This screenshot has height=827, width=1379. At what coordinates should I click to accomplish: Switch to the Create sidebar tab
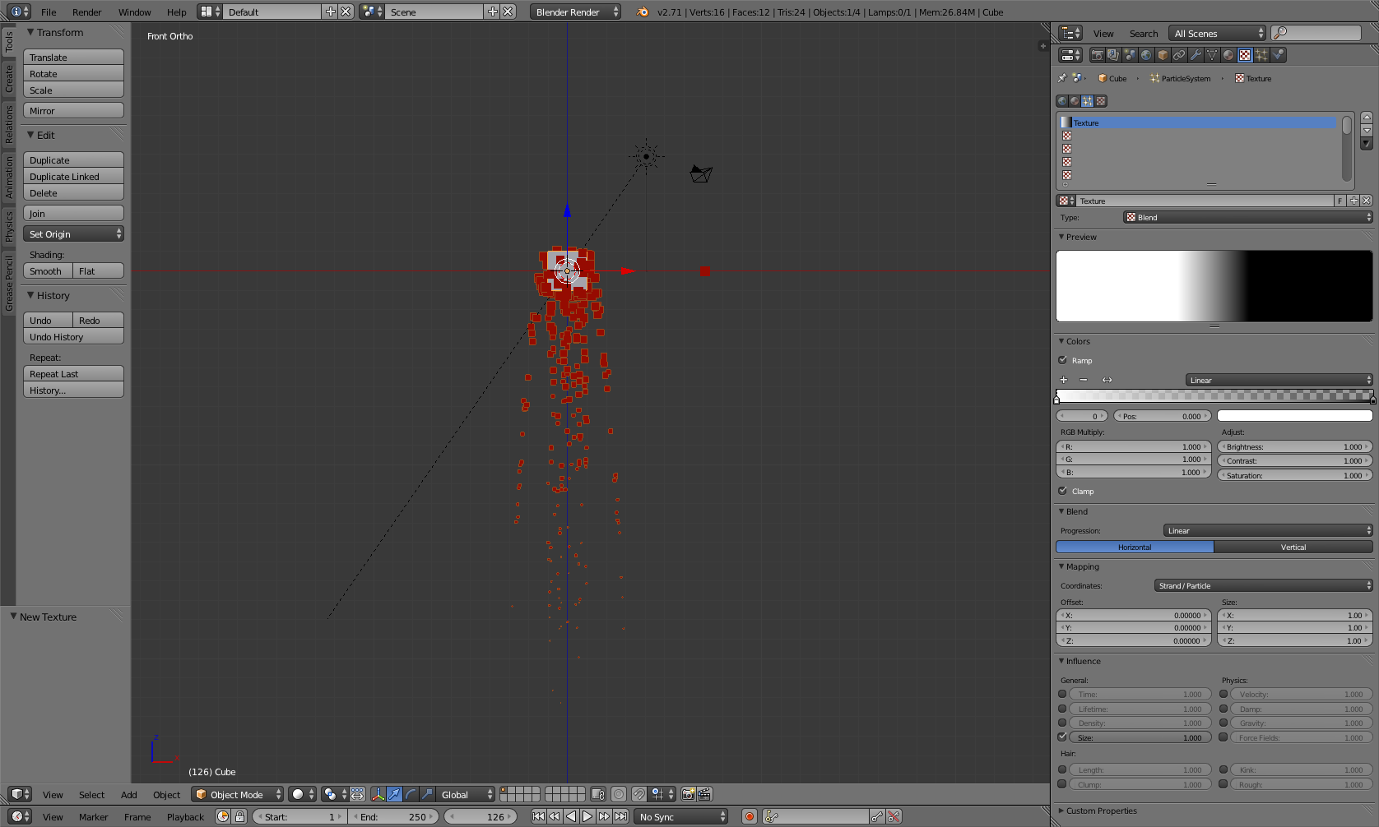click(x=9, y=79)
